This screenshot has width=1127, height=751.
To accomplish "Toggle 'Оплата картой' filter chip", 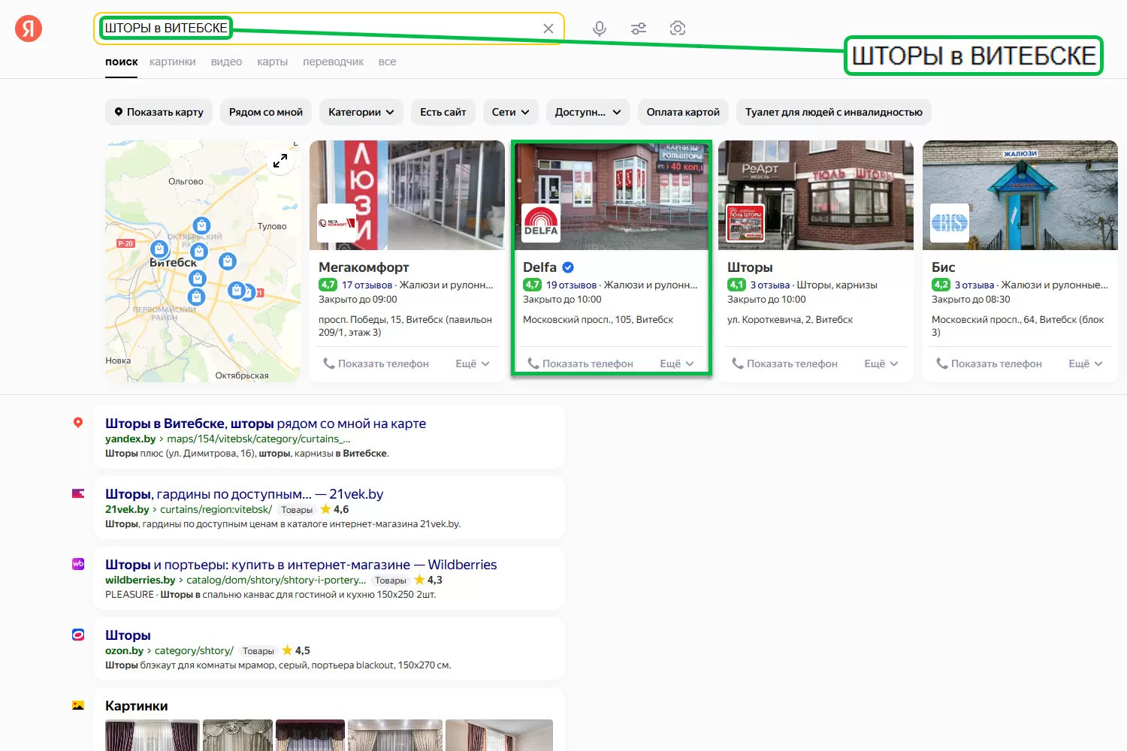I will pyautogui.click(x=683, y=112).
